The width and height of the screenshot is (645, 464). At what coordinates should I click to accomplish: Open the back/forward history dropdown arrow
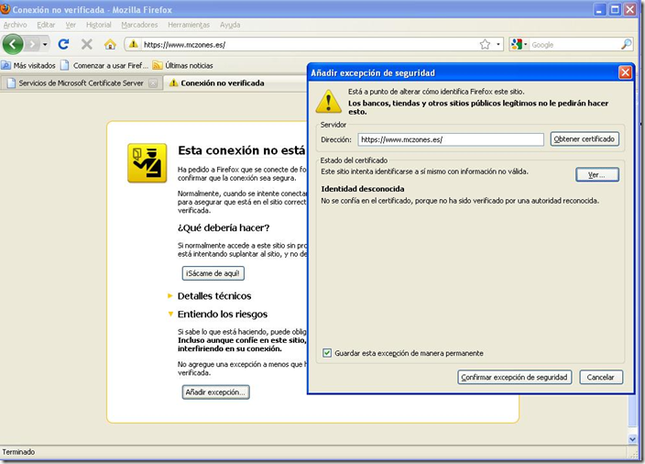click(x=44, y=44)
